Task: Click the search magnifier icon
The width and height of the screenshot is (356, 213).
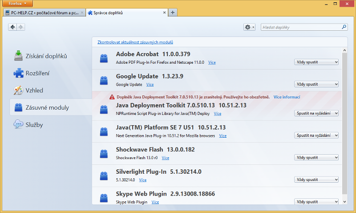Action: pos(344,27)
